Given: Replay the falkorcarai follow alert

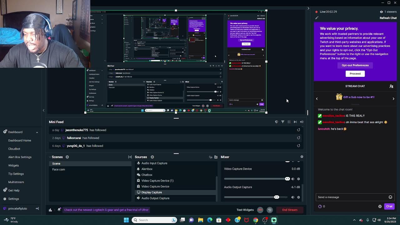Looking at the screenshot, I should 298,138.
